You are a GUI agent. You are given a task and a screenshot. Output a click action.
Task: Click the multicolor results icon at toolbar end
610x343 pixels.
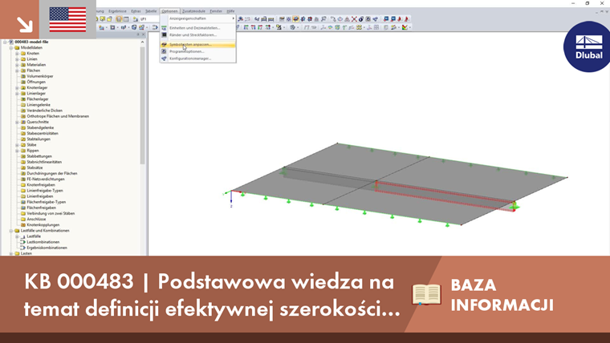(x=405, y=27)
